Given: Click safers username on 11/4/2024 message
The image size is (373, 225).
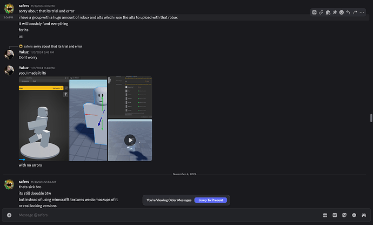Looking at the screenshot, I should click(x=24, y=181).
